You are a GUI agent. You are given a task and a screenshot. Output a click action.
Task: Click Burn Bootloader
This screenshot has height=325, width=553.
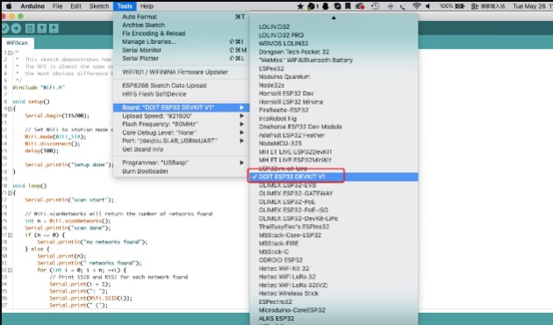click(x=181, y=171)
